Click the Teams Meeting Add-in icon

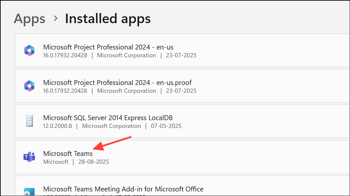point(29,191)
